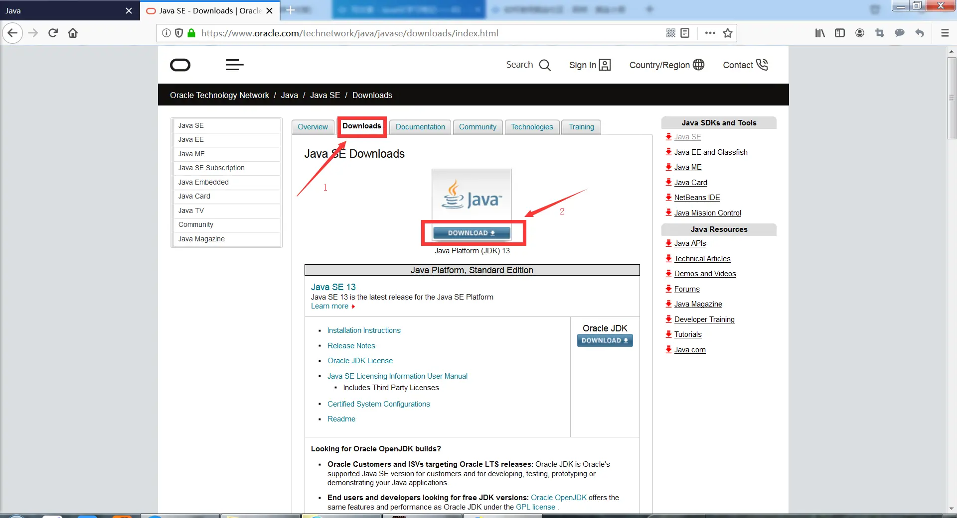Open the chat bubble toolbar icon
The height and width of the screenshot is (518, 957).
click(900, 33)
